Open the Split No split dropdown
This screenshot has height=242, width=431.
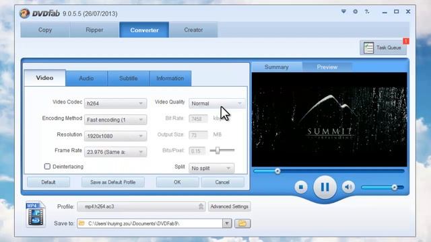tap(211, 168)
